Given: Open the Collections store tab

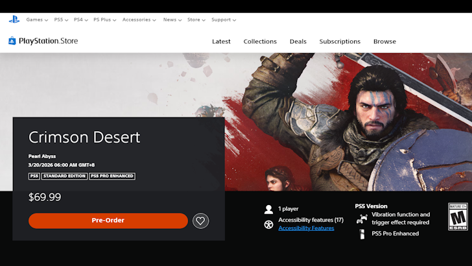Looking at the screenshot, I should [x=260, y=42].
